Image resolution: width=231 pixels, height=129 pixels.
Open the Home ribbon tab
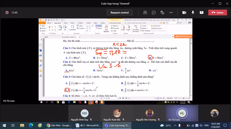[x=49, y=23]
